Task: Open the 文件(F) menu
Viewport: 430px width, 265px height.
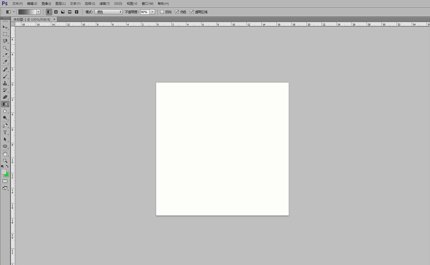Action: [17, 4]
